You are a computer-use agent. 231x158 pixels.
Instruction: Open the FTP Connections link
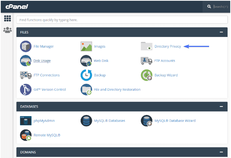tap(47, 75)
